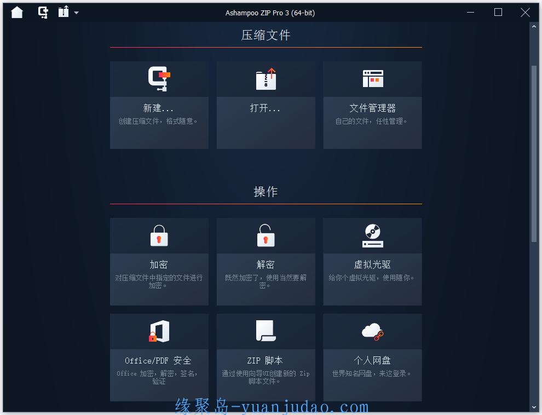Launch the 虚拟光驱 tile label
This screenshot has width=542, height=415.
372,264
